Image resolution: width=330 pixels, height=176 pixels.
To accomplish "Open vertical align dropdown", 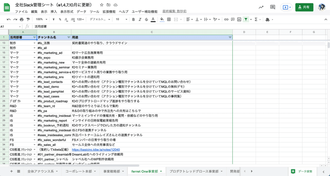I will 198,19.
